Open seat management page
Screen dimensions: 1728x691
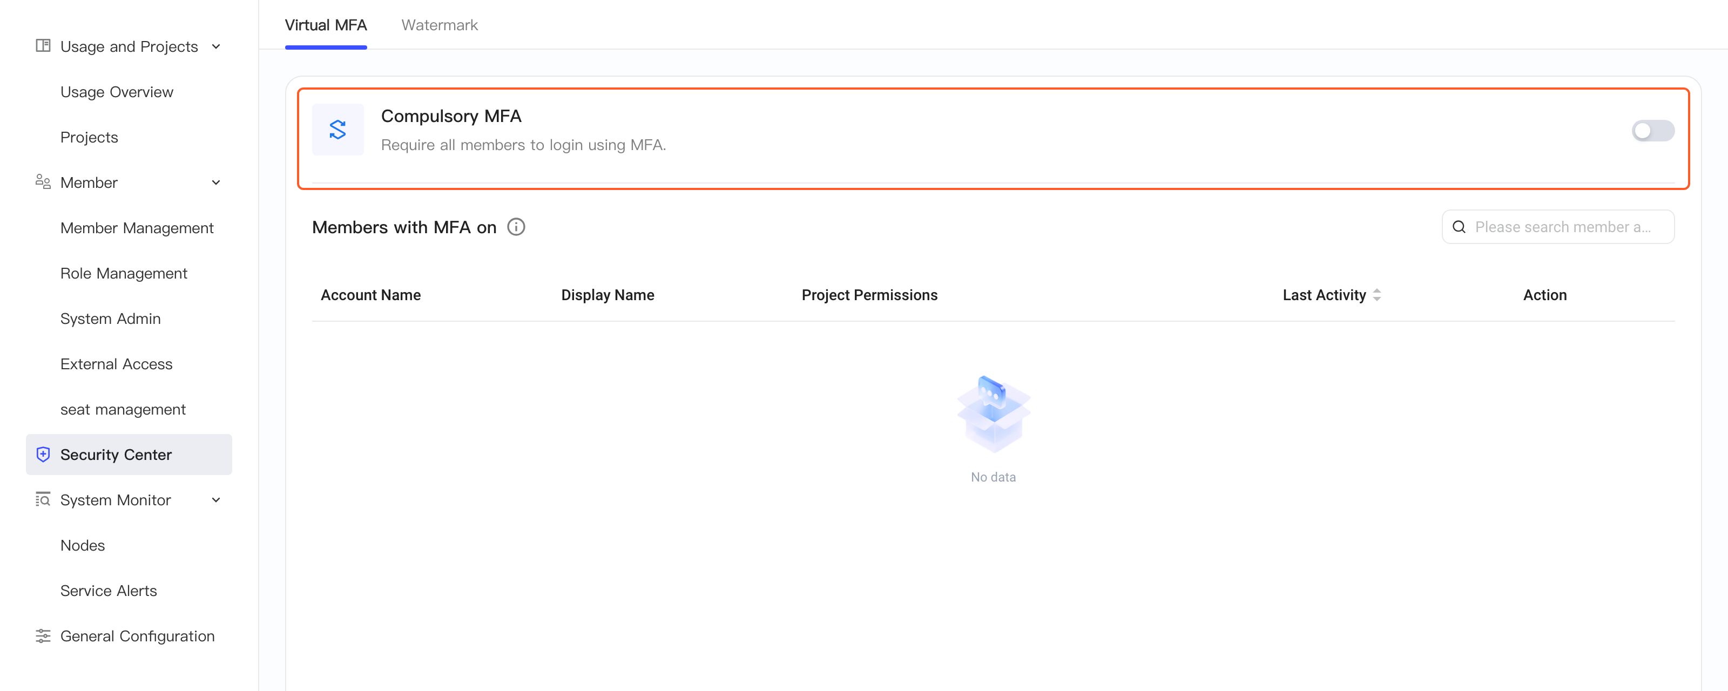123,409
